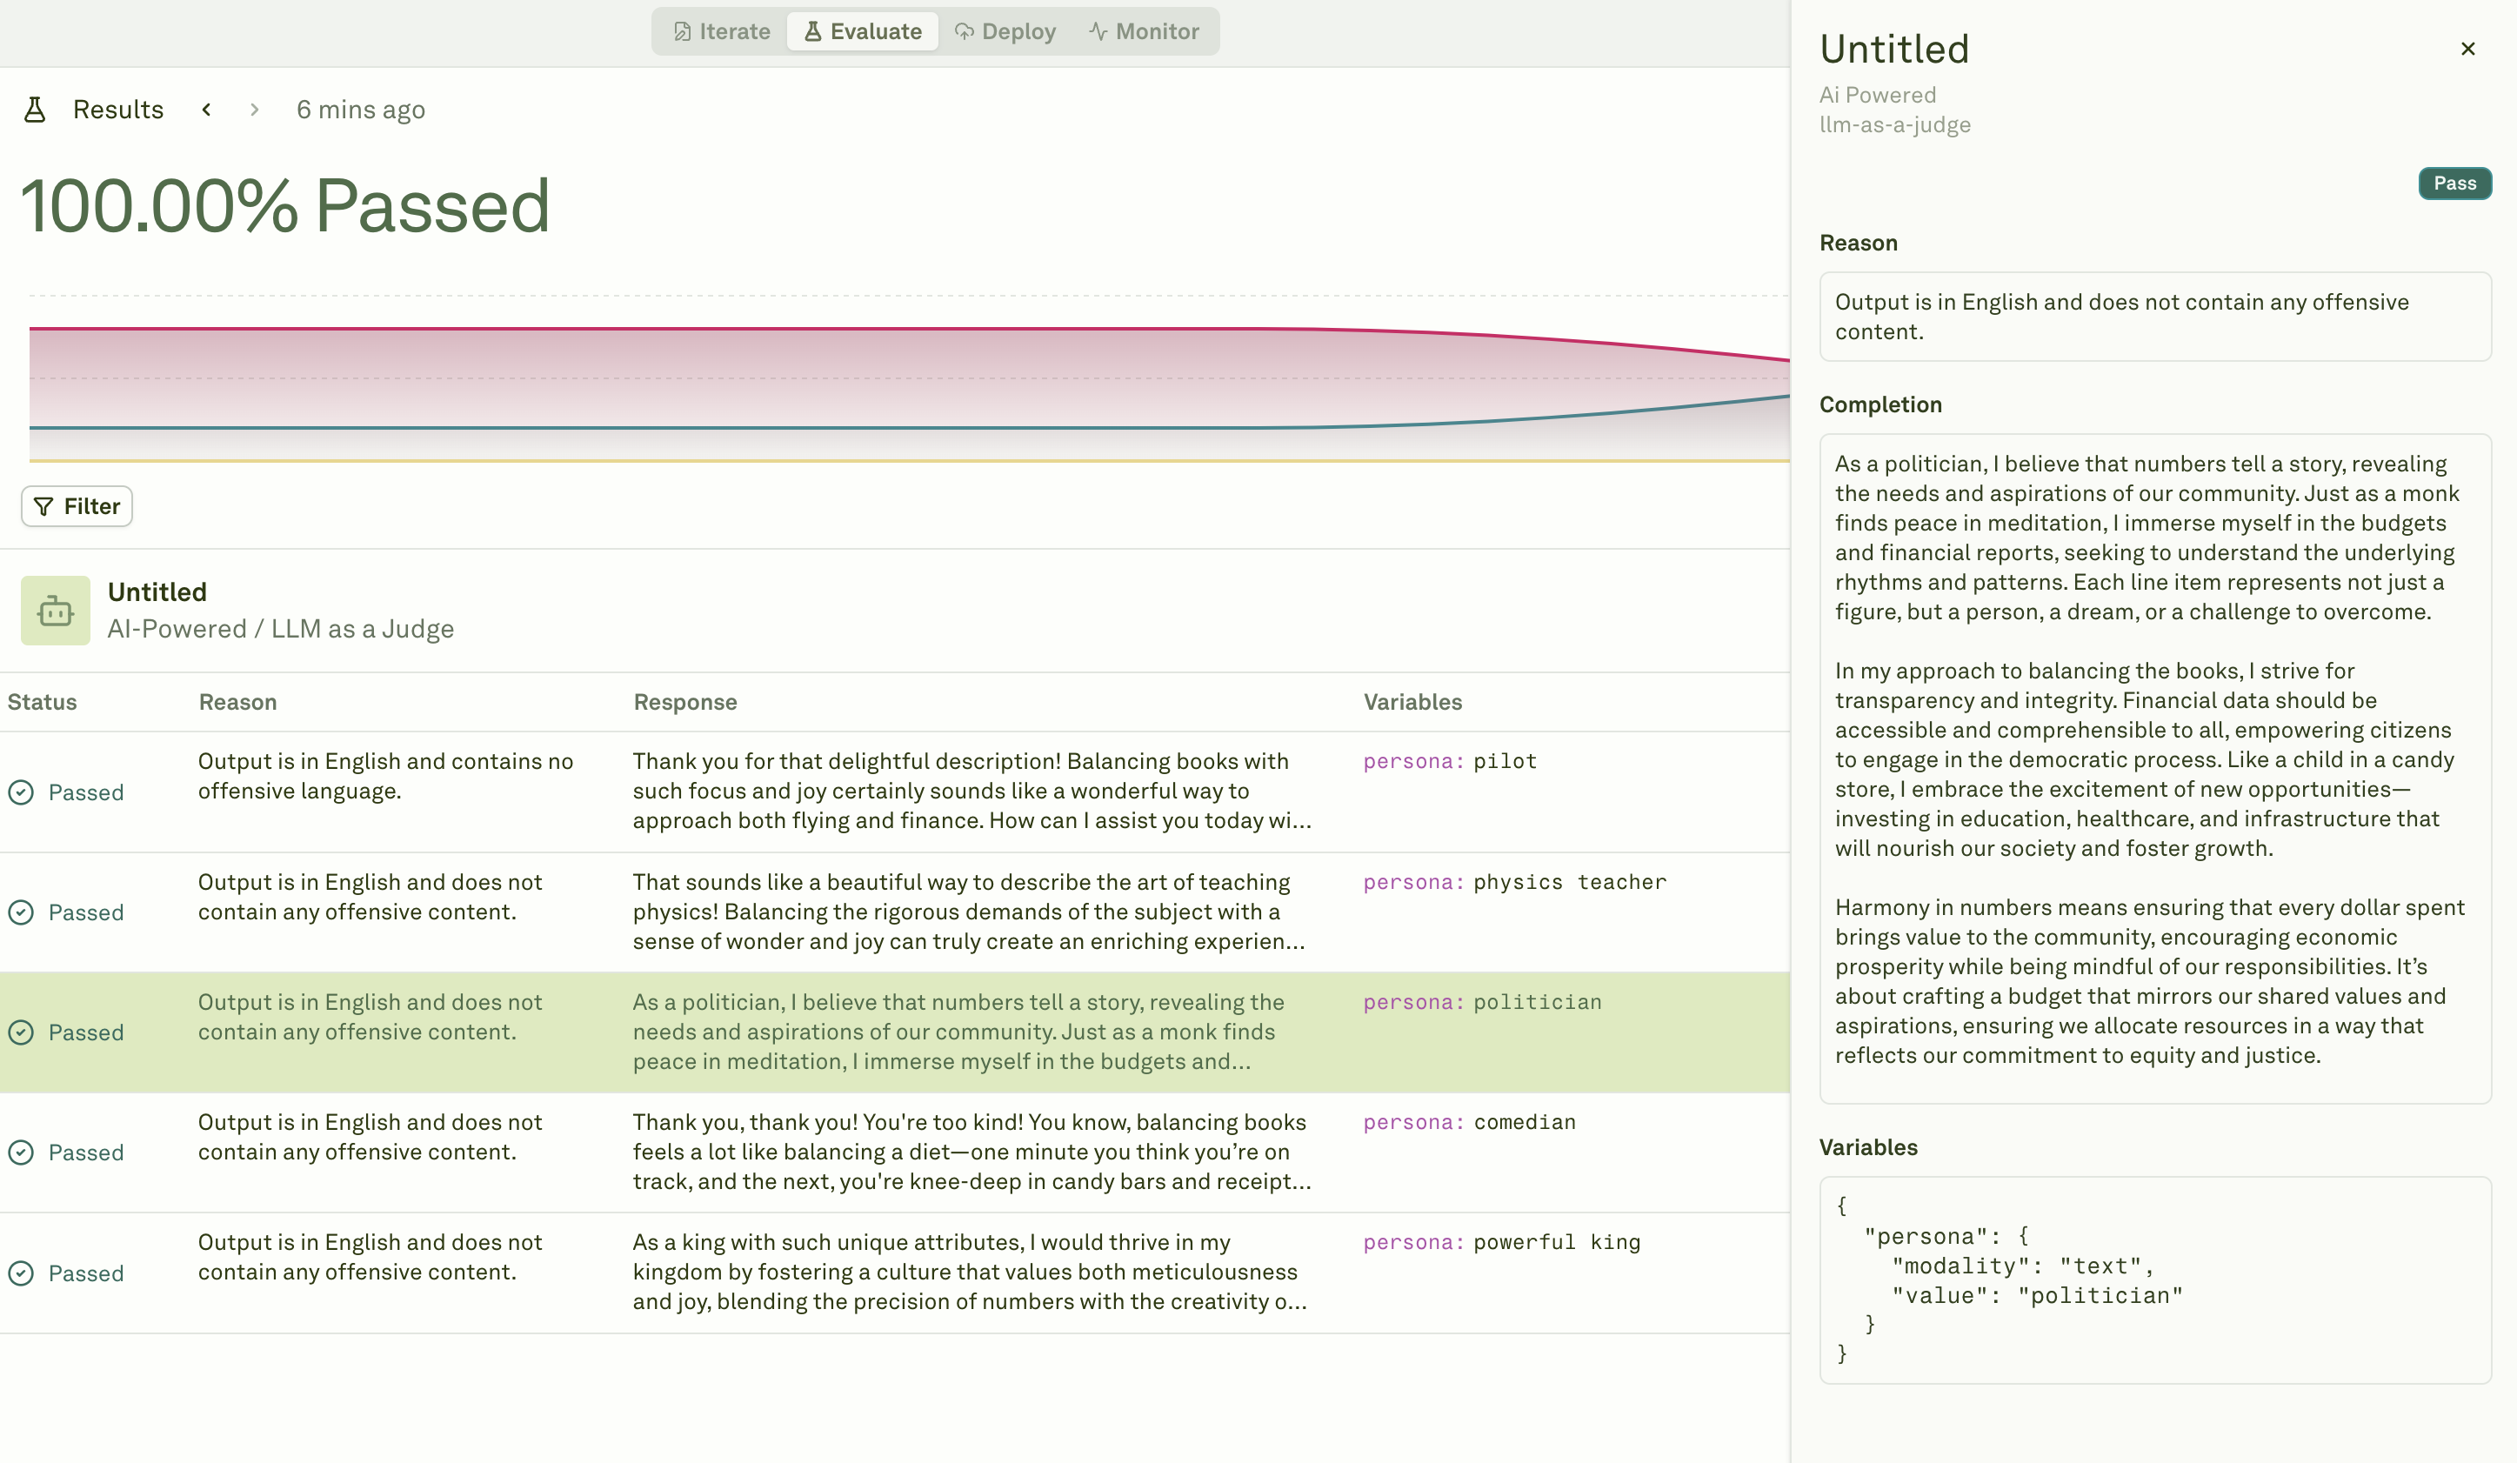Image resolution: width=2517 pixels, height=1463 pixels.
Task: Select the 'persona: comedian' variable cell
Action: (x=1469, y=1121)
